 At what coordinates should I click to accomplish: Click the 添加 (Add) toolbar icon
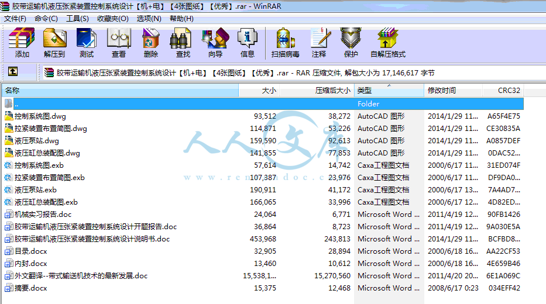[22, 38]
